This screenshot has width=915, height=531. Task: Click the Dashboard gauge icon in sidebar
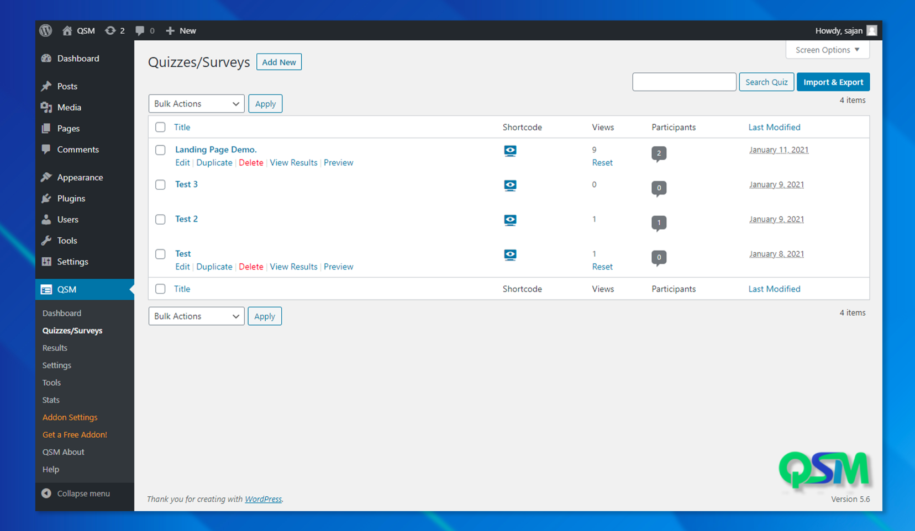(x=46, y=59)
